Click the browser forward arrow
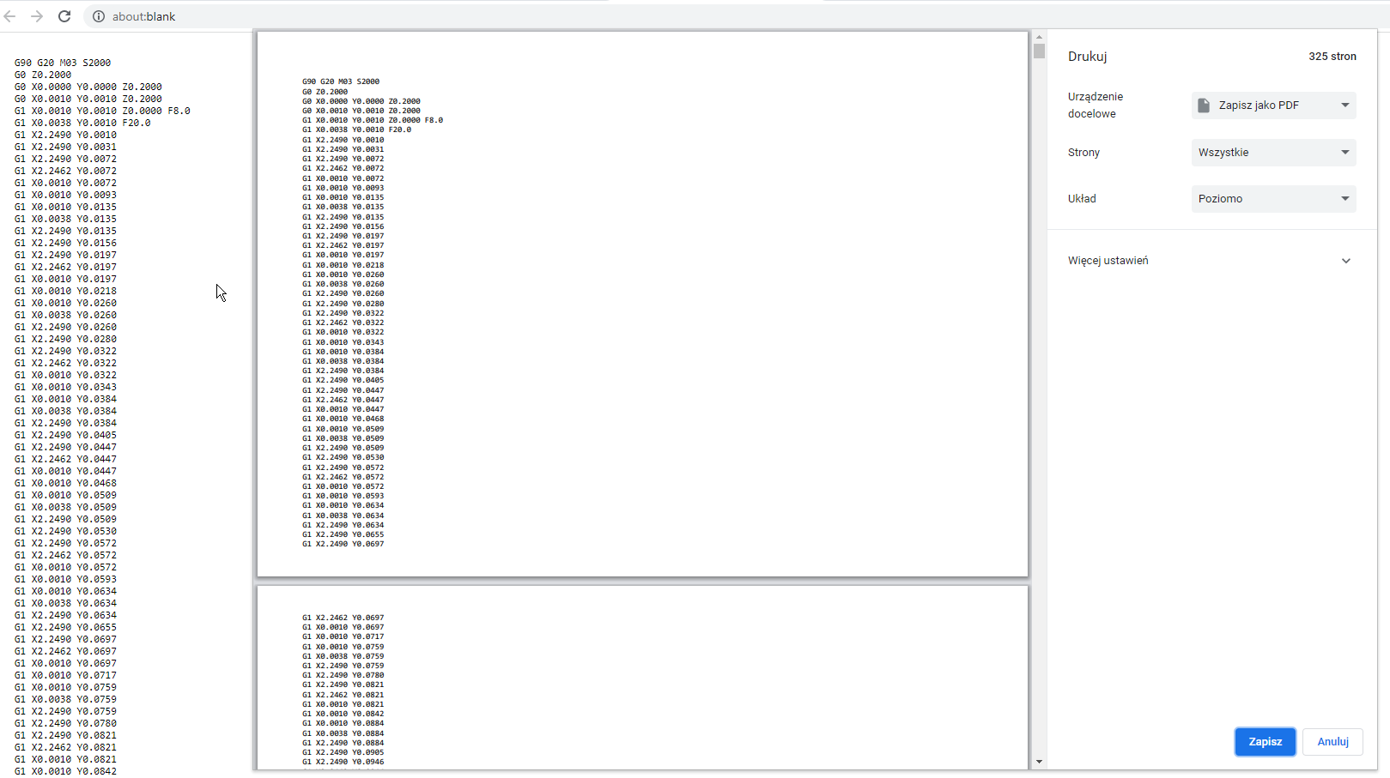This screenshot has width=1390, height=778. [37, 16]
